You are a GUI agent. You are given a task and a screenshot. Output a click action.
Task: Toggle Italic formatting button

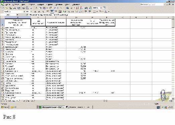[x=39, y=11]
